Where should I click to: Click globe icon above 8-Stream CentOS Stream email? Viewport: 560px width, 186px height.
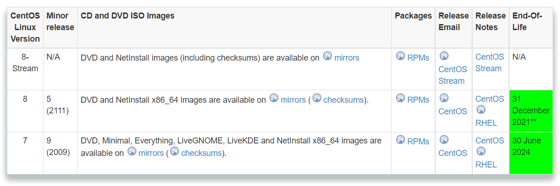tap(444, 56)
